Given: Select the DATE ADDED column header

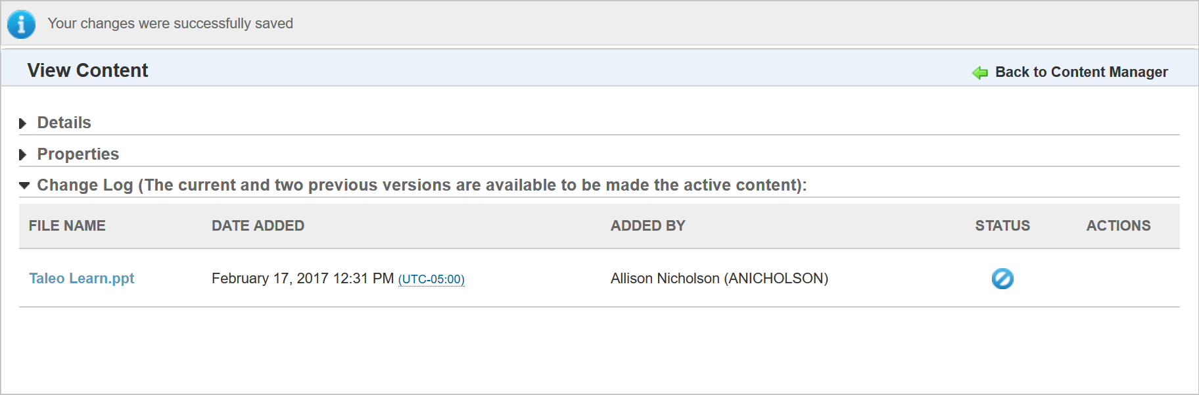Looking at the screenshot, I should (258, 225).
